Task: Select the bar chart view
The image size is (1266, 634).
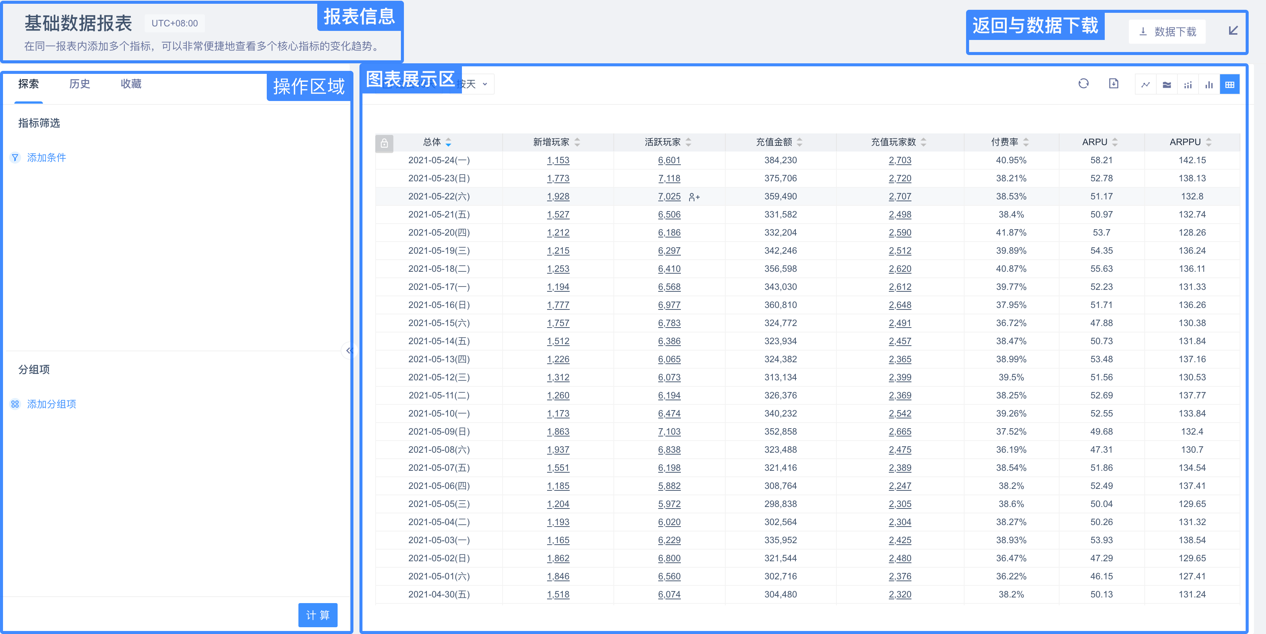Action: tap(1209, 84)
